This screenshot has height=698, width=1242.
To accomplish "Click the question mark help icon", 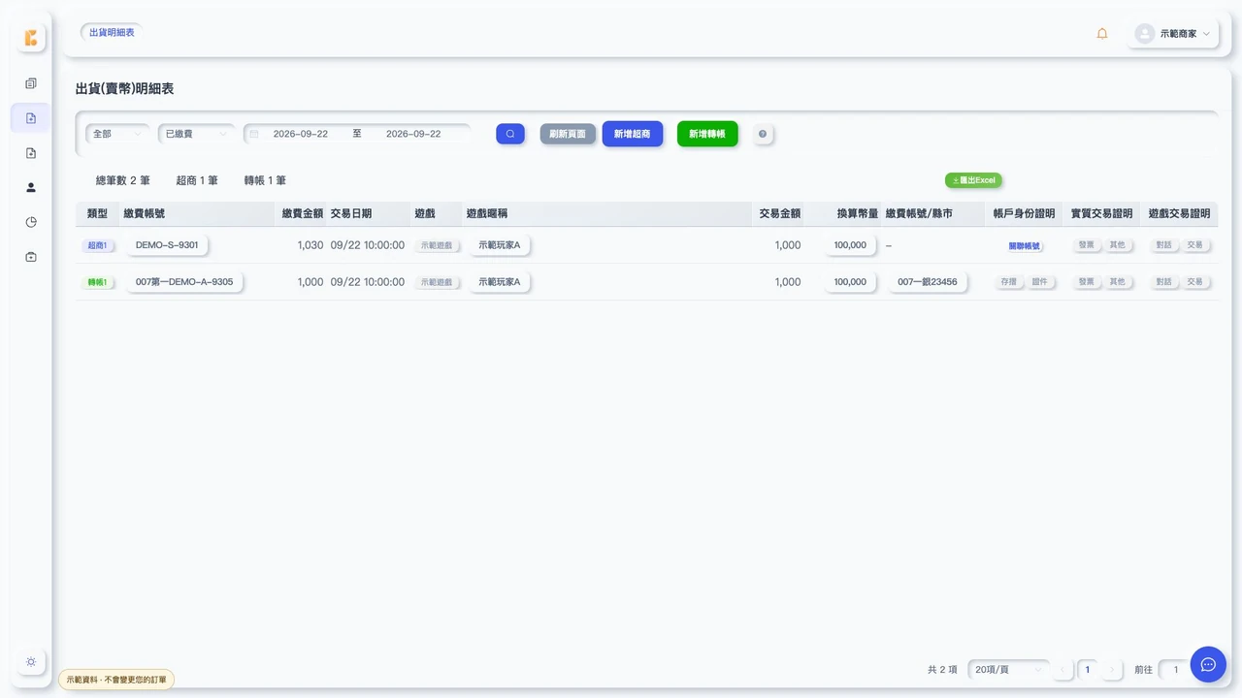I will coord(763,134).
